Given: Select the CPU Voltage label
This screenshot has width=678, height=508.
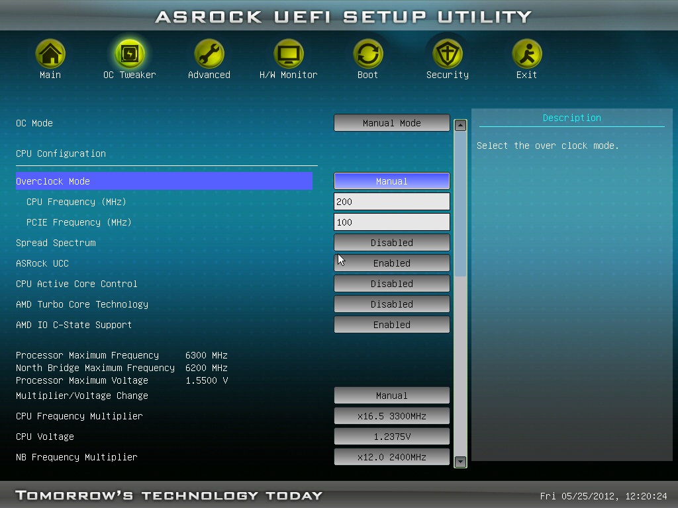Looking at the screenshot, I should coord(45,437).
